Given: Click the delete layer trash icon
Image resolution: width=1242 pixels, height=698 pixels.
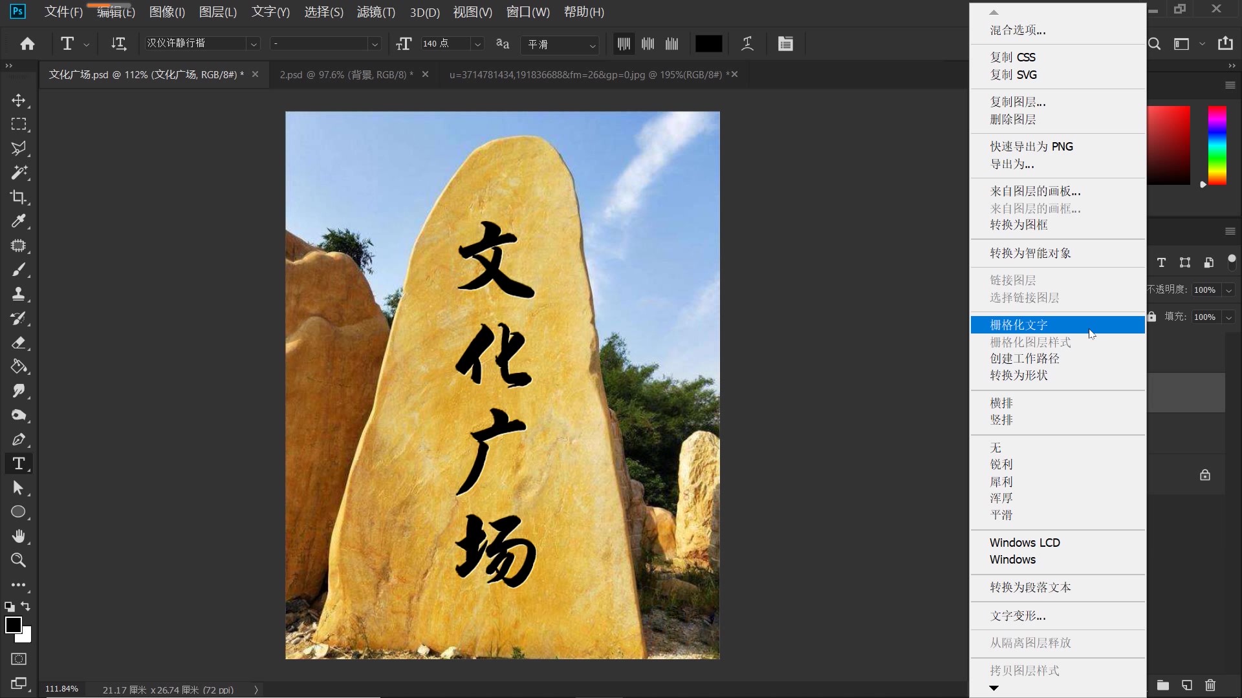Looking at the screenshot, I should tap(1210, 686).
